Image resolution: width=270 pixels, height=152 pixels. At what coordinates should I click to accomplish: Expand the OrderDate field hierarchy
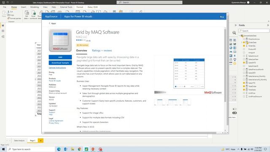pos(242,42)
